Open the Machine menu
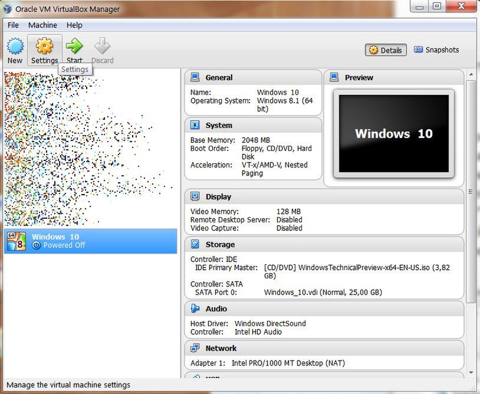 tap(42, 25)
